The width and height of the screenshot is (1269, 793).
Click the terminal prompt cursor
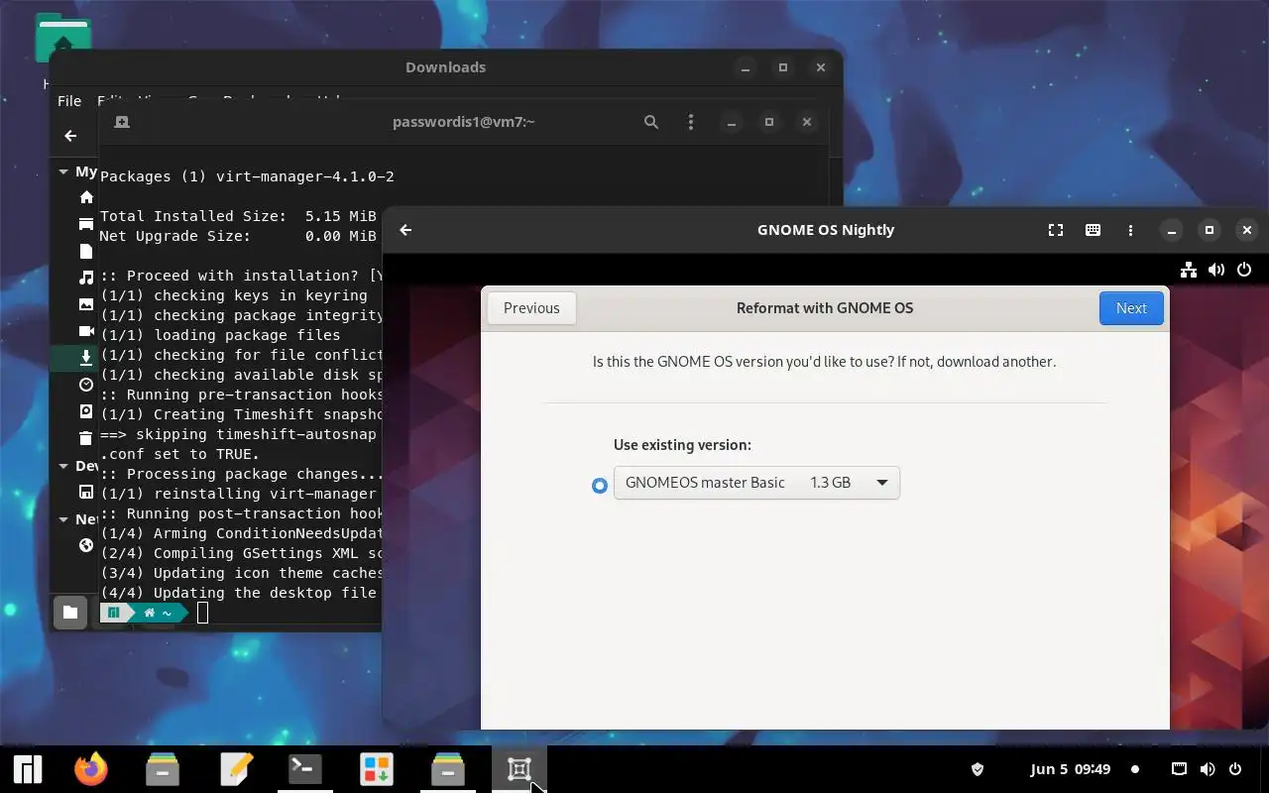tap(202, 613)
